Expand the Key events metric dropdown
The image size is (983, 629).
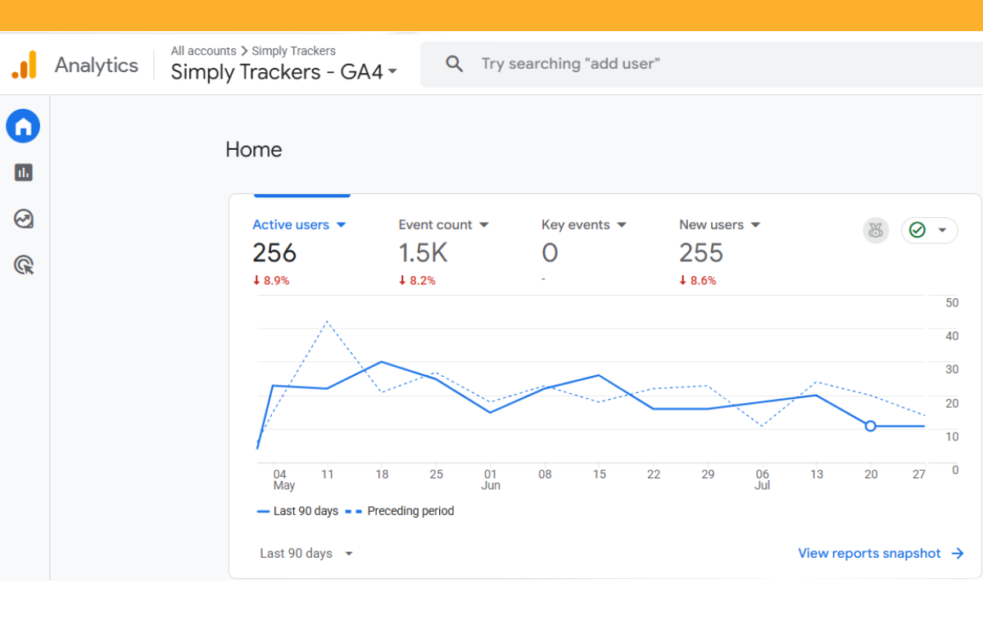622,225
